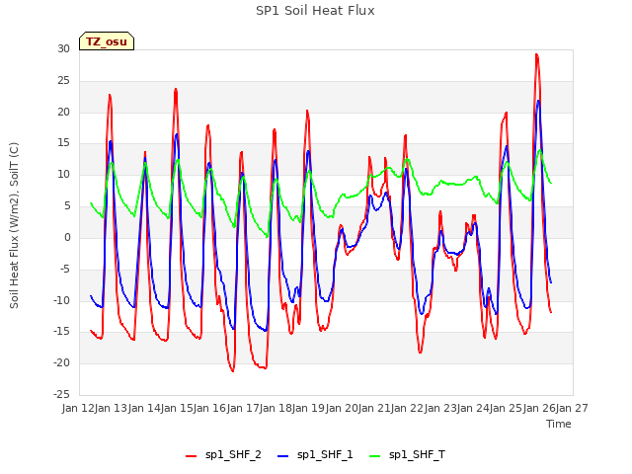Click the red line's lowest trough near Jan 16
The height and width of the screenshot is (474, 632).
(x=233, y=371)
